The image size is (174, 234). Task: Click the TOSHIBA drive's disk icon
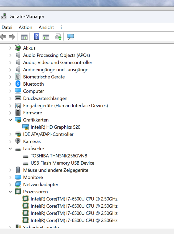[x=26, y=156]
